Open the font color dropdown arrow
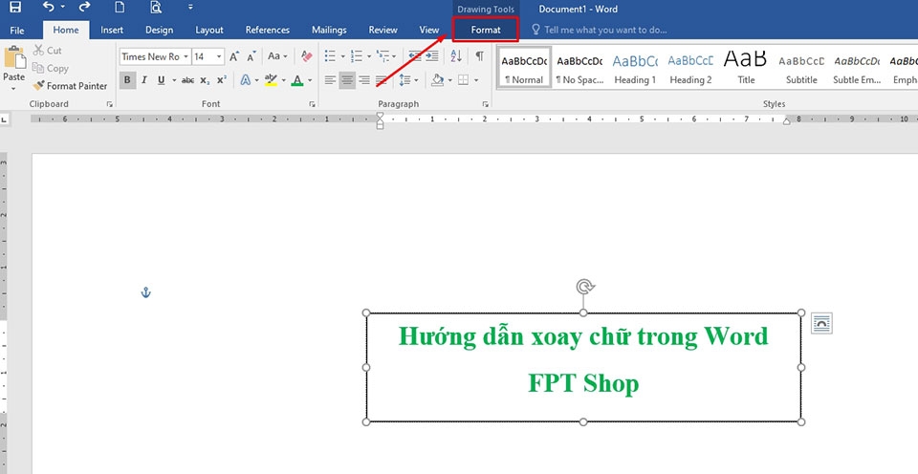918x474 pixels. pos(310,80)
